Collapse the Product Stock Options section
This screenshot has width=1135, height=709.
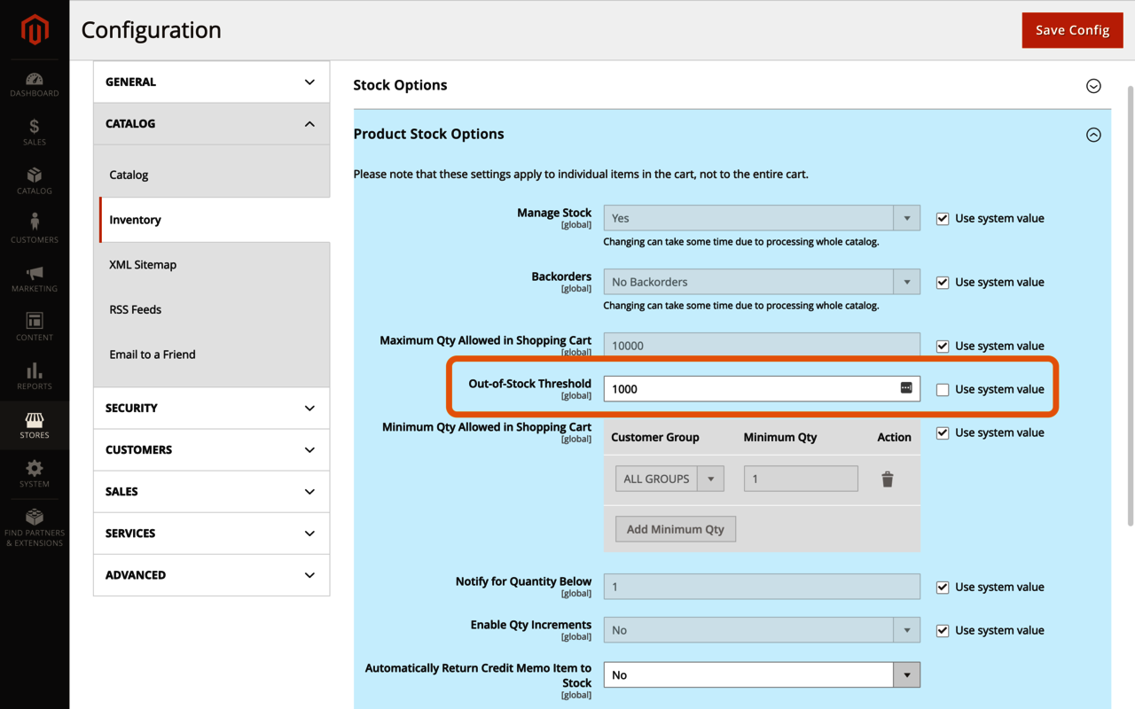[1093, 135]
